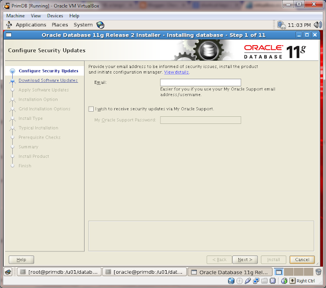Click the VirtualBox penguin icon in title bar
Image resolution: width=326 pixels, height=288 pixels.
tap(7, 6)
